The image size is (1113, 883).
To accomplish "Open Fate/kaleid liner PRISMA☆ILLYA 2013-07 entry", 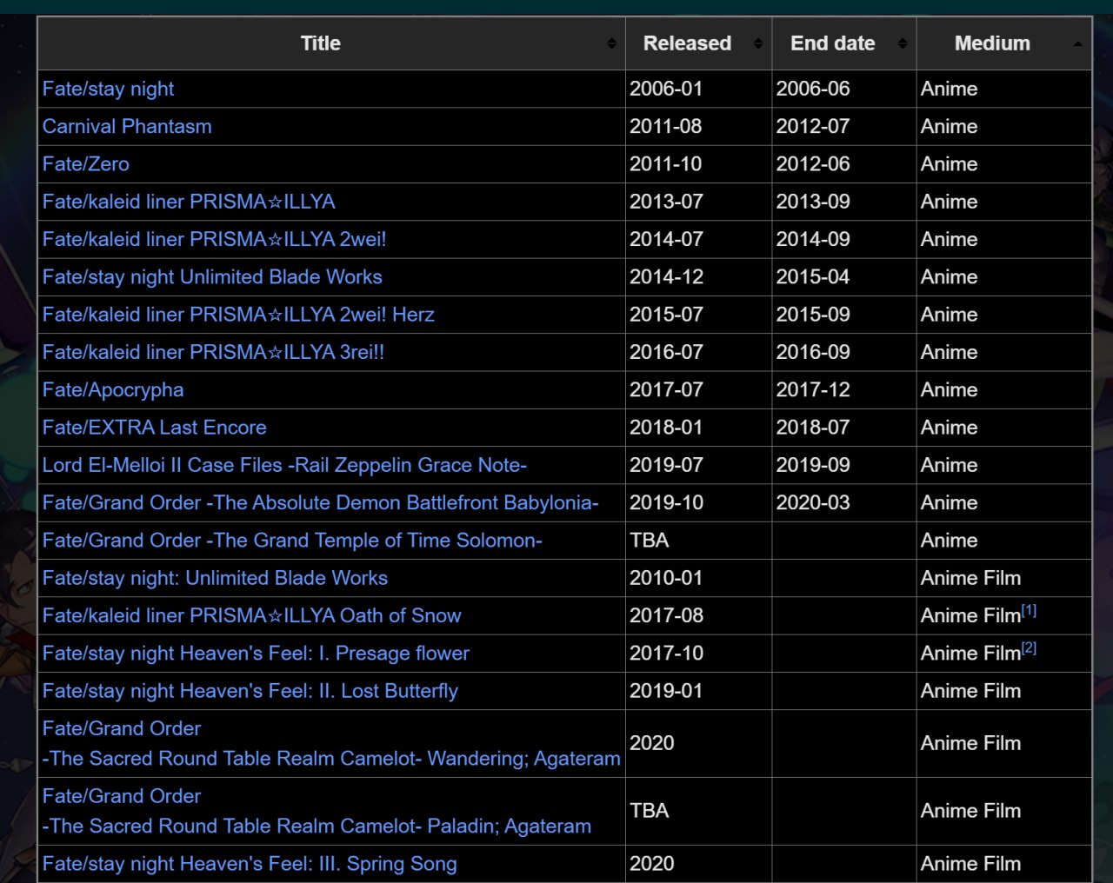I will point(189,202).
